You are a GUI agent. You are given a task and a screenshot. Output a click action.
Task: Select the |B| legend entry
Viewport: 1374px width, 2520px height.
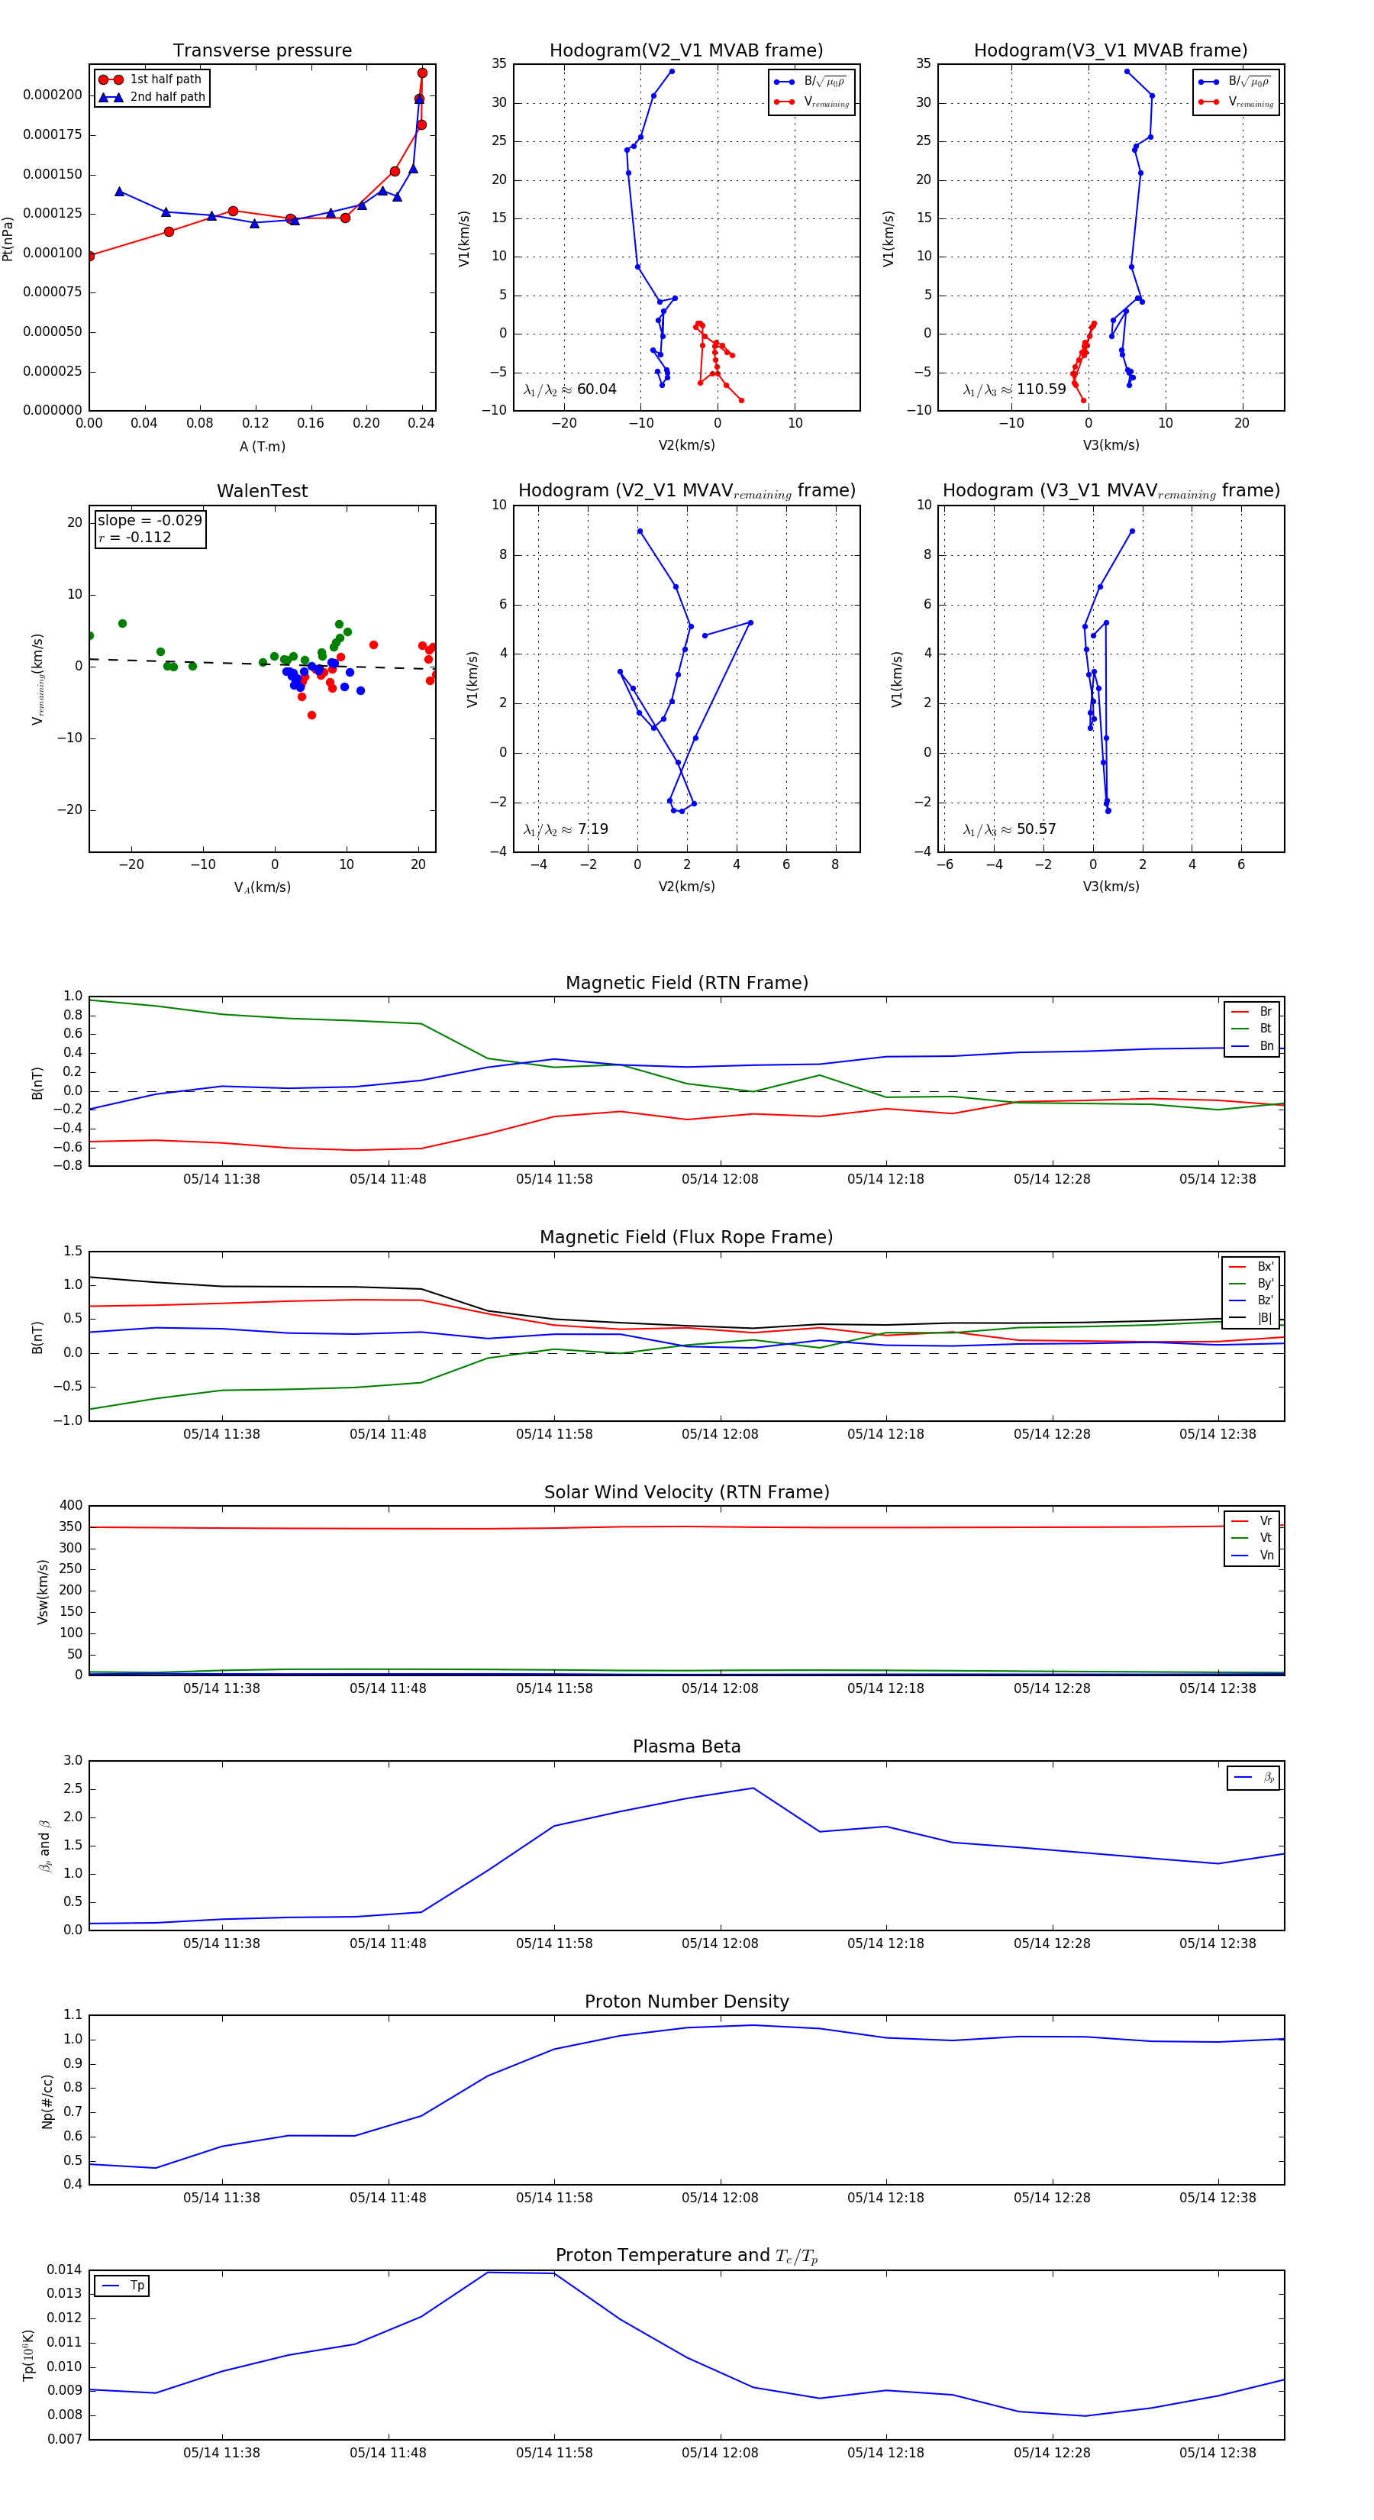1252,1319
